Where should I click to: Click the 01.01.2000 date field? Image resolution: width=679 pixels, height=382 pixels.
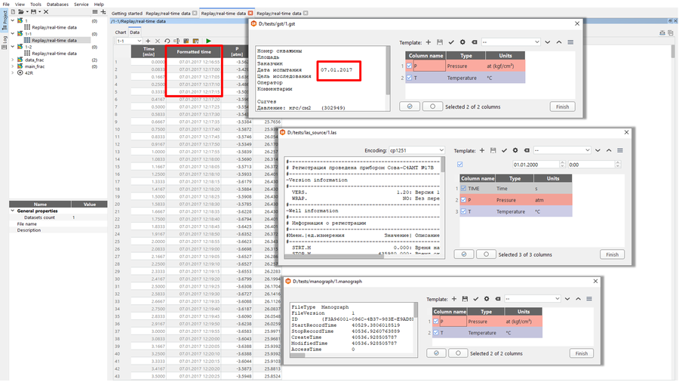(x=534, y=164)
